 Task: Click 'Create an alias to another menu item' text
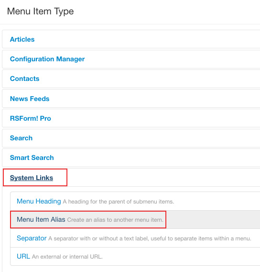(x=115, y=220)
